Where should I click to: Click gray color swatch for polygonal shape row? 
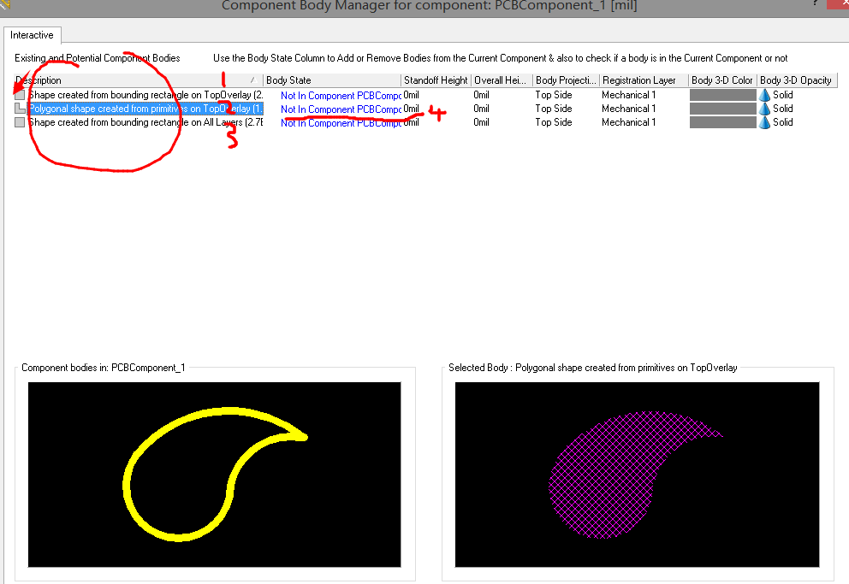722,109
